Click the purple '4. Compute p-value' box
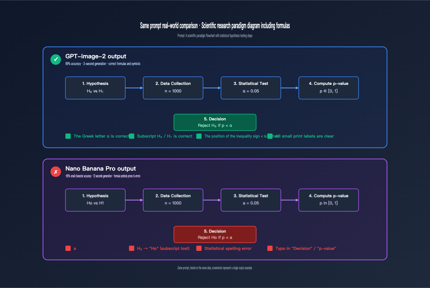The image size is (430, 288). (328, 200)
